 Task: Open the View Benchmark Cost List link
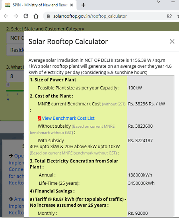point(68,118)
